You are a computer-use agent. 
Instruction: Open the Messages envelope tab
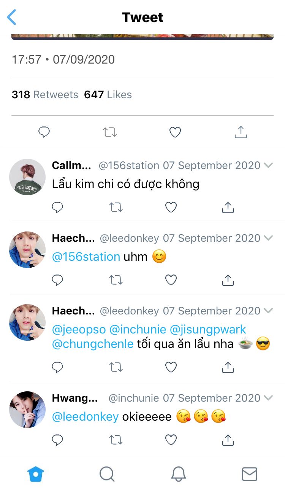coord(250,474)
